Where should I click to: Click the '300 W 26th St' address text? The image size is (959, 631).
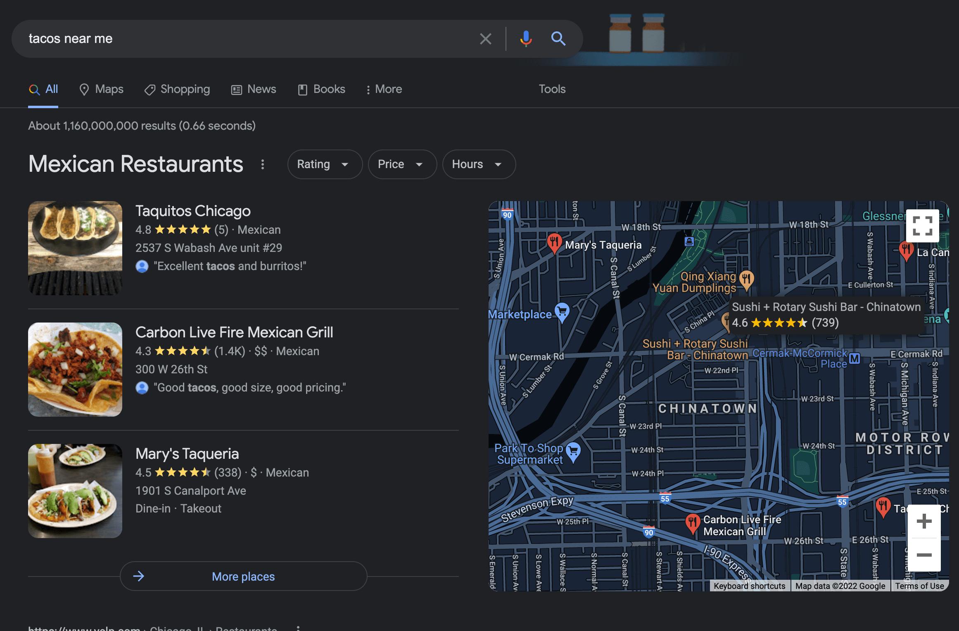click(x=171, y=369)
